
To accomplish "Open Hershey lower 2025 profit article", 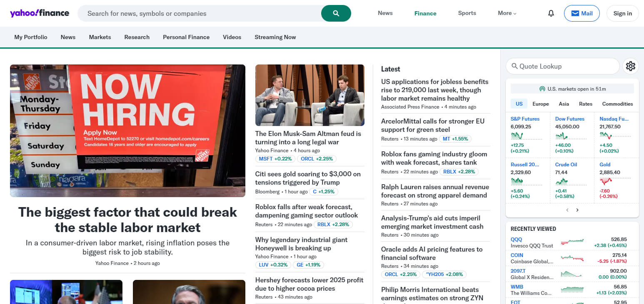I will [310, 284].
